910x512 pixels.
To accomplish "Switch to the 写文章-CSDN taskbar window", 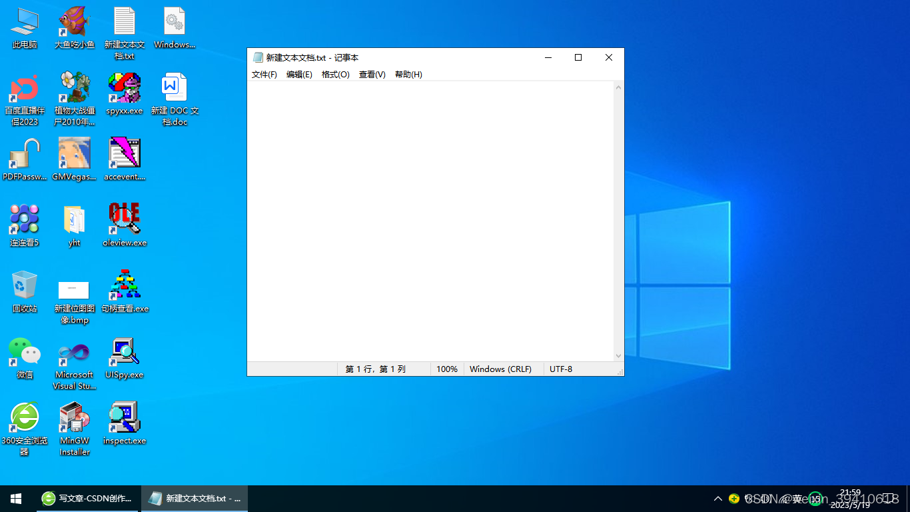I will (87, 498).
